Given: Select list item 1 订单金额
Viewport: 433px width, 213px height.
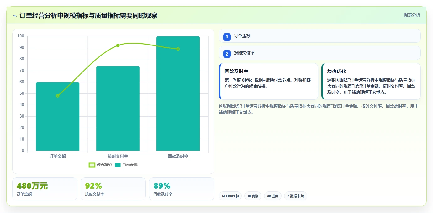Looking at the screenshot, I should pos(319,36).
